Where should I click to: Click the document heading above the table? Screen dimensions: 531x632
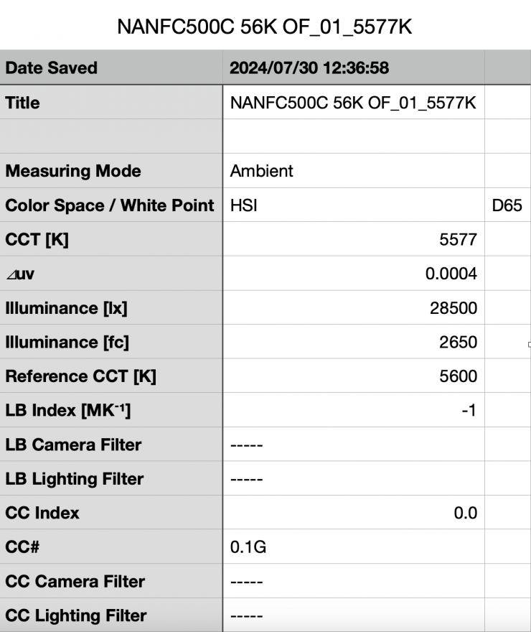tap(265, 28)
